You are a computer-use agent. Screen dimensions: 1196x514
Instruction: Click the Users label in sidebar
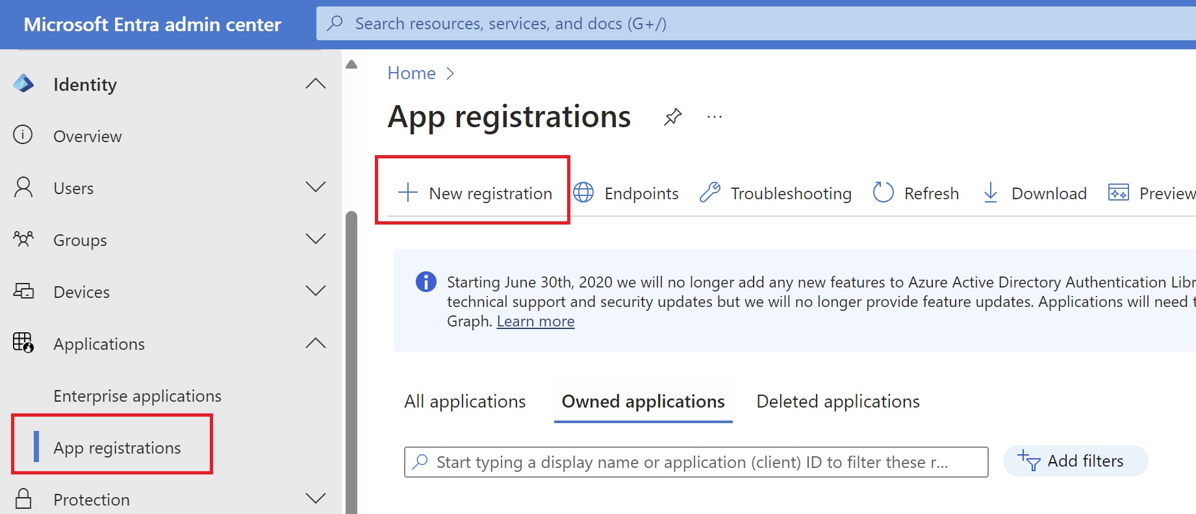[73, 188]
